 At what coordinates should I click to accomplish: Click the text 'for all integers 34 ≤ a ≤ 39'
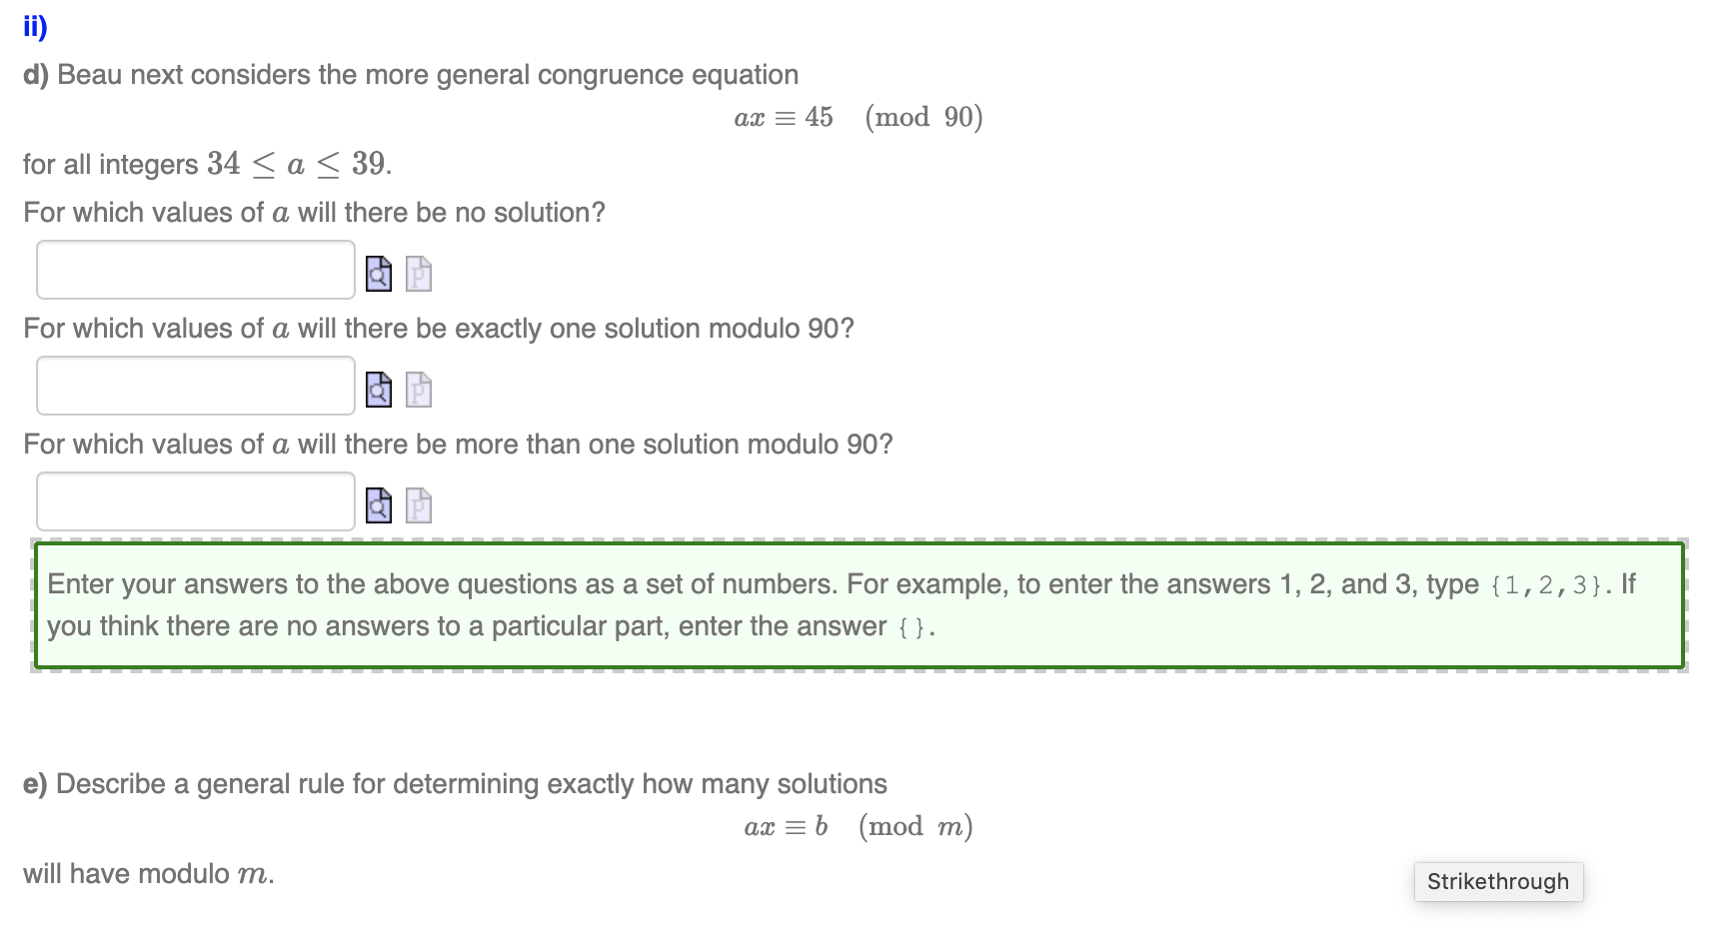pyautogui.click(x=206, y=164)
